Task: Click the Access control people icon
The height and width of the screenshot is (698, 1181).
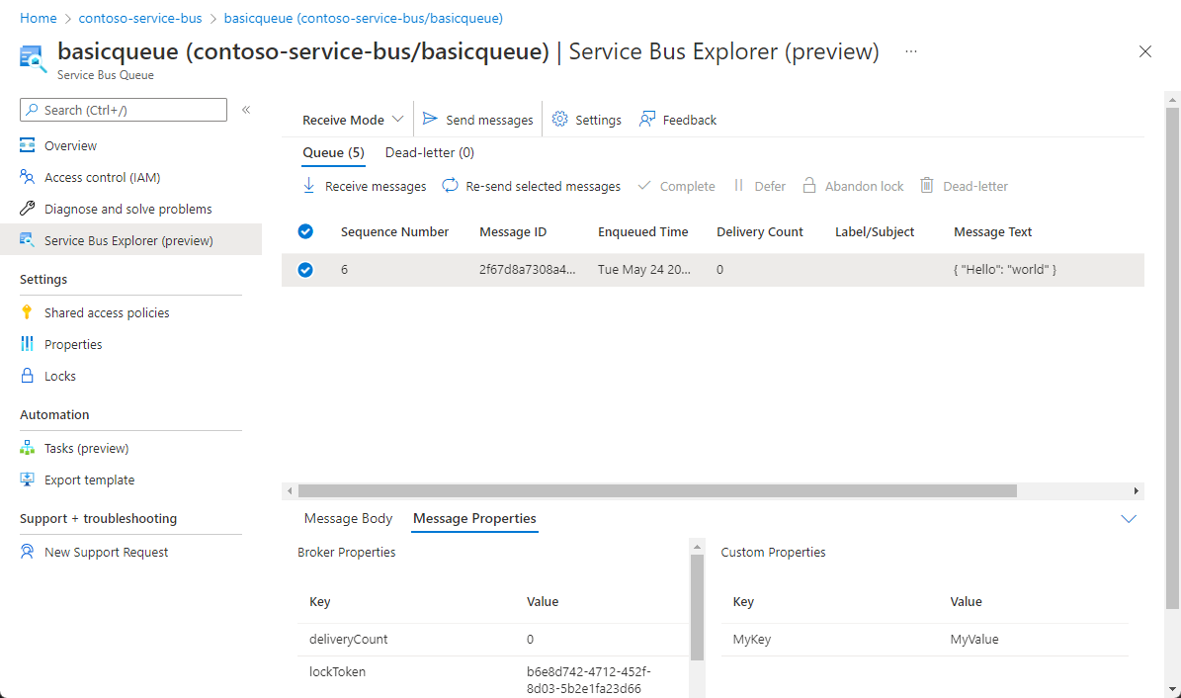Action: pyautogui.click(x=27, y=176)
